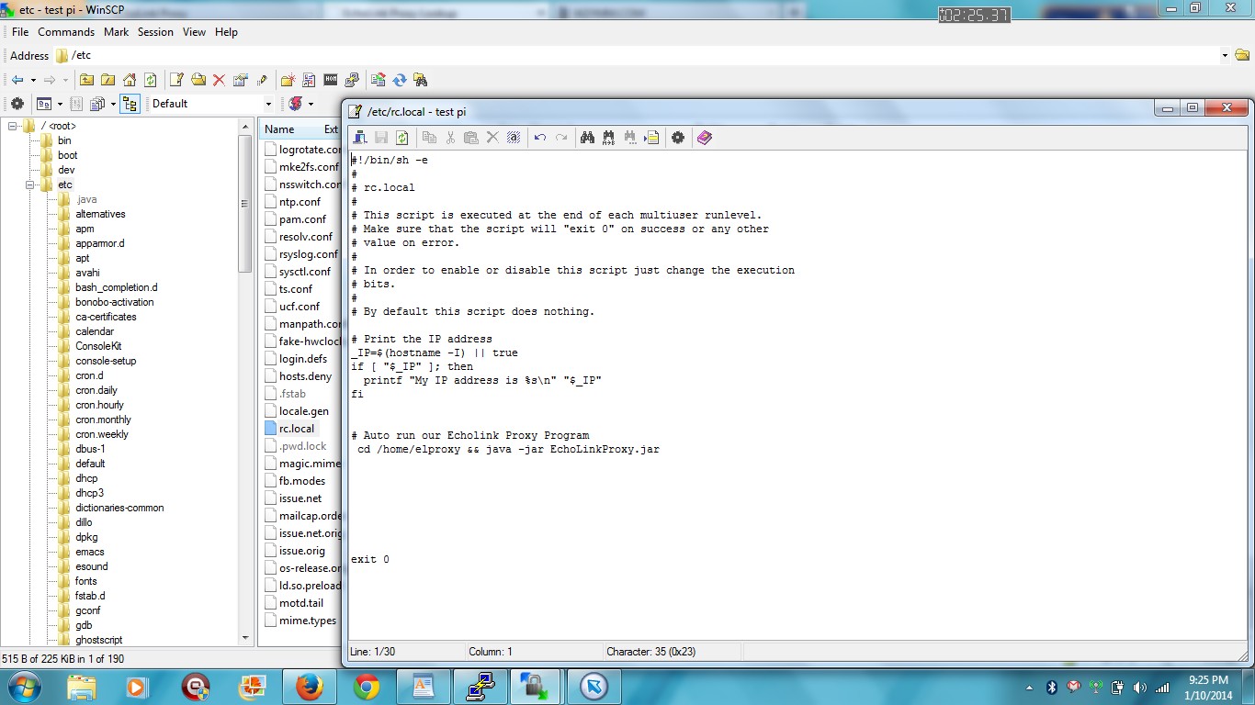Click the Copy icon in editor toolbar
This screenshot has height=705, width=1255.
point(429,138)
